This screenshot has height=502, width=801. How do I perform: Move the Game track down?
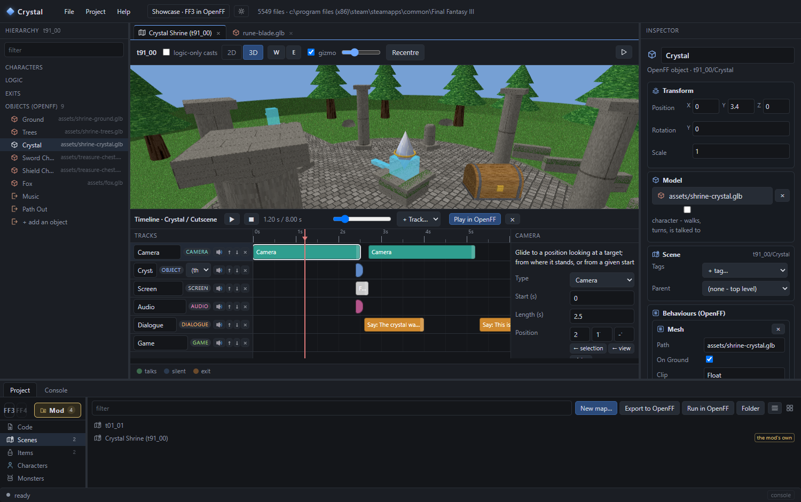pos(237,343)
